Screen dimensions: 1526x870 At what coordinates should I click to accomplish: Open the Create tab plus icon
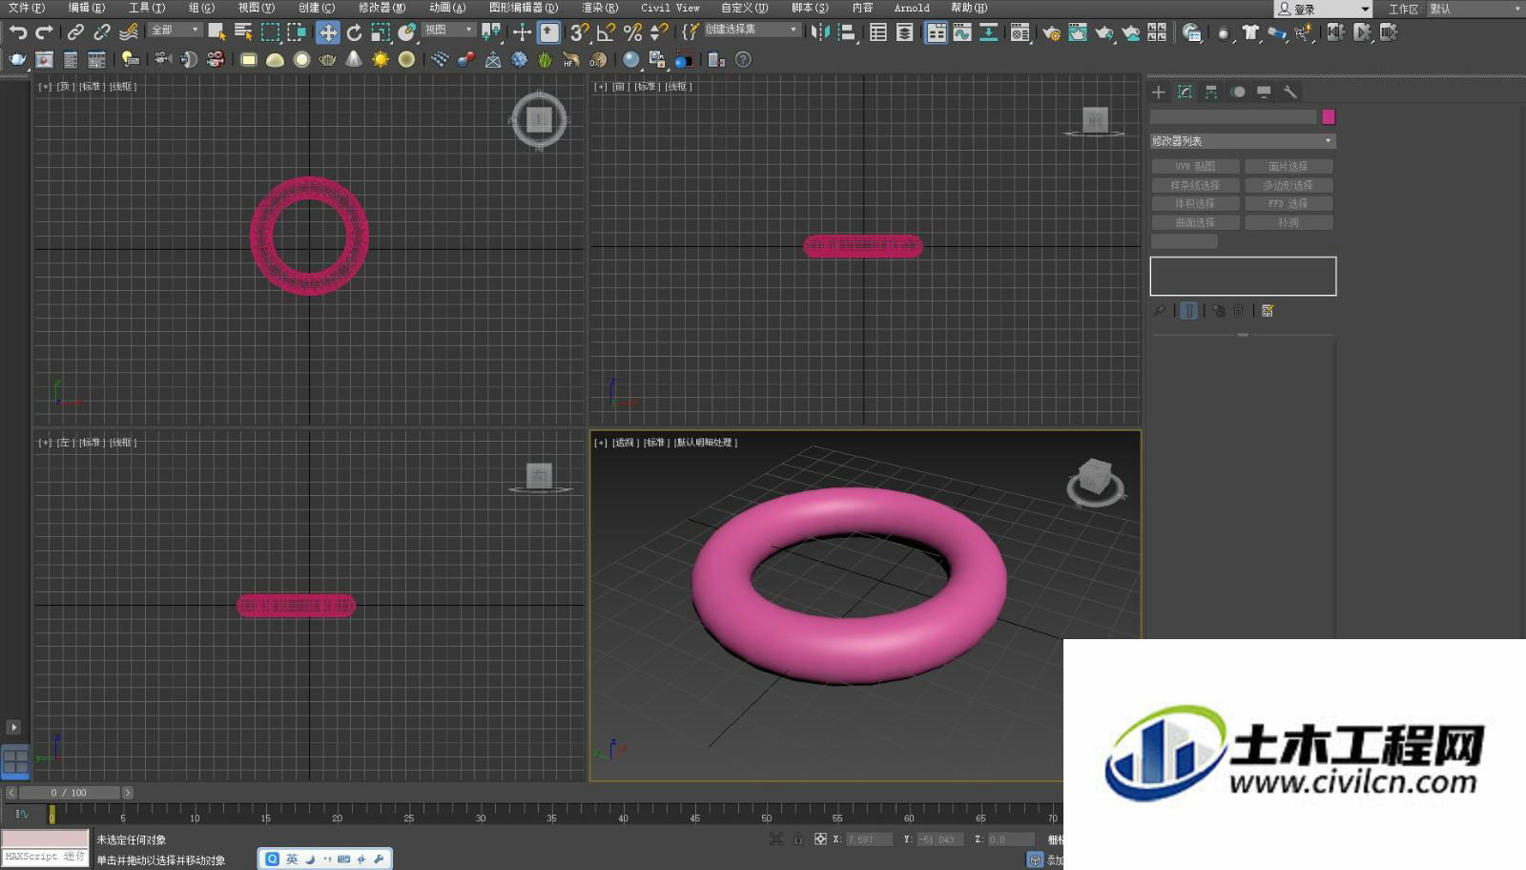[1159, 92]
